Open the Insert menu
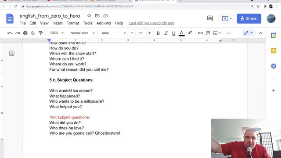The height and width of the screenshot is (158, 281). click(x=58, y=23)
